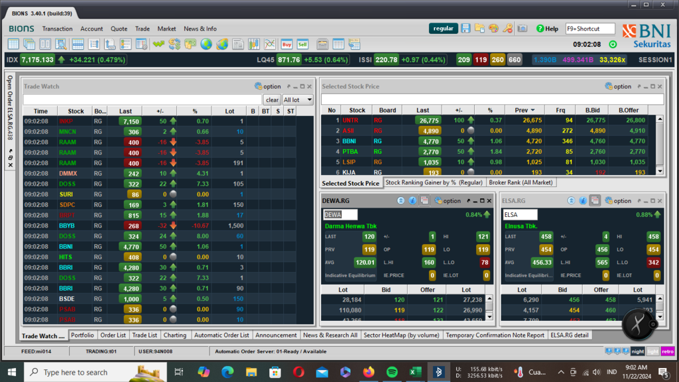
Task: Switch to Stock Ranking Gainer by % tab
Action: (x=434, y=183)
